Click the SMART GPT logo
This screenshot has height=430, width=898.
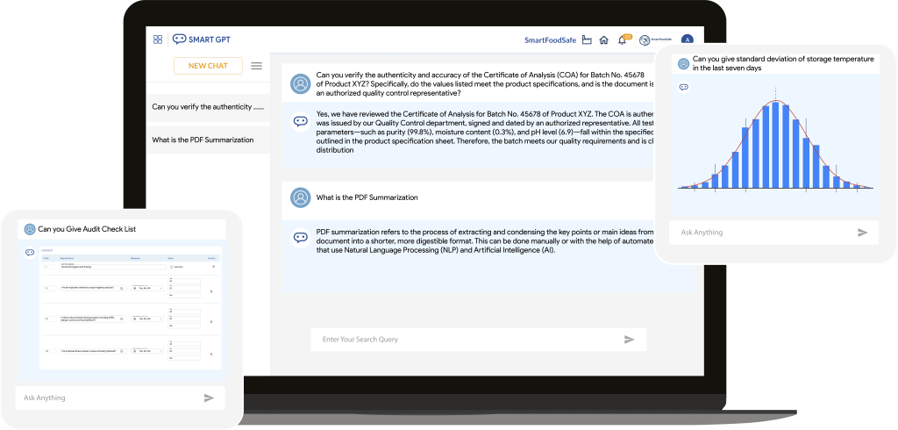click(x=201, y=39)
